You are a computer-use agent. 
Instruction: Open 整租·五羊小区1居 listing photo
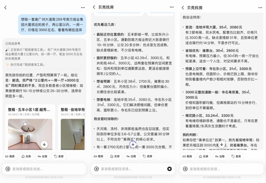30,134
